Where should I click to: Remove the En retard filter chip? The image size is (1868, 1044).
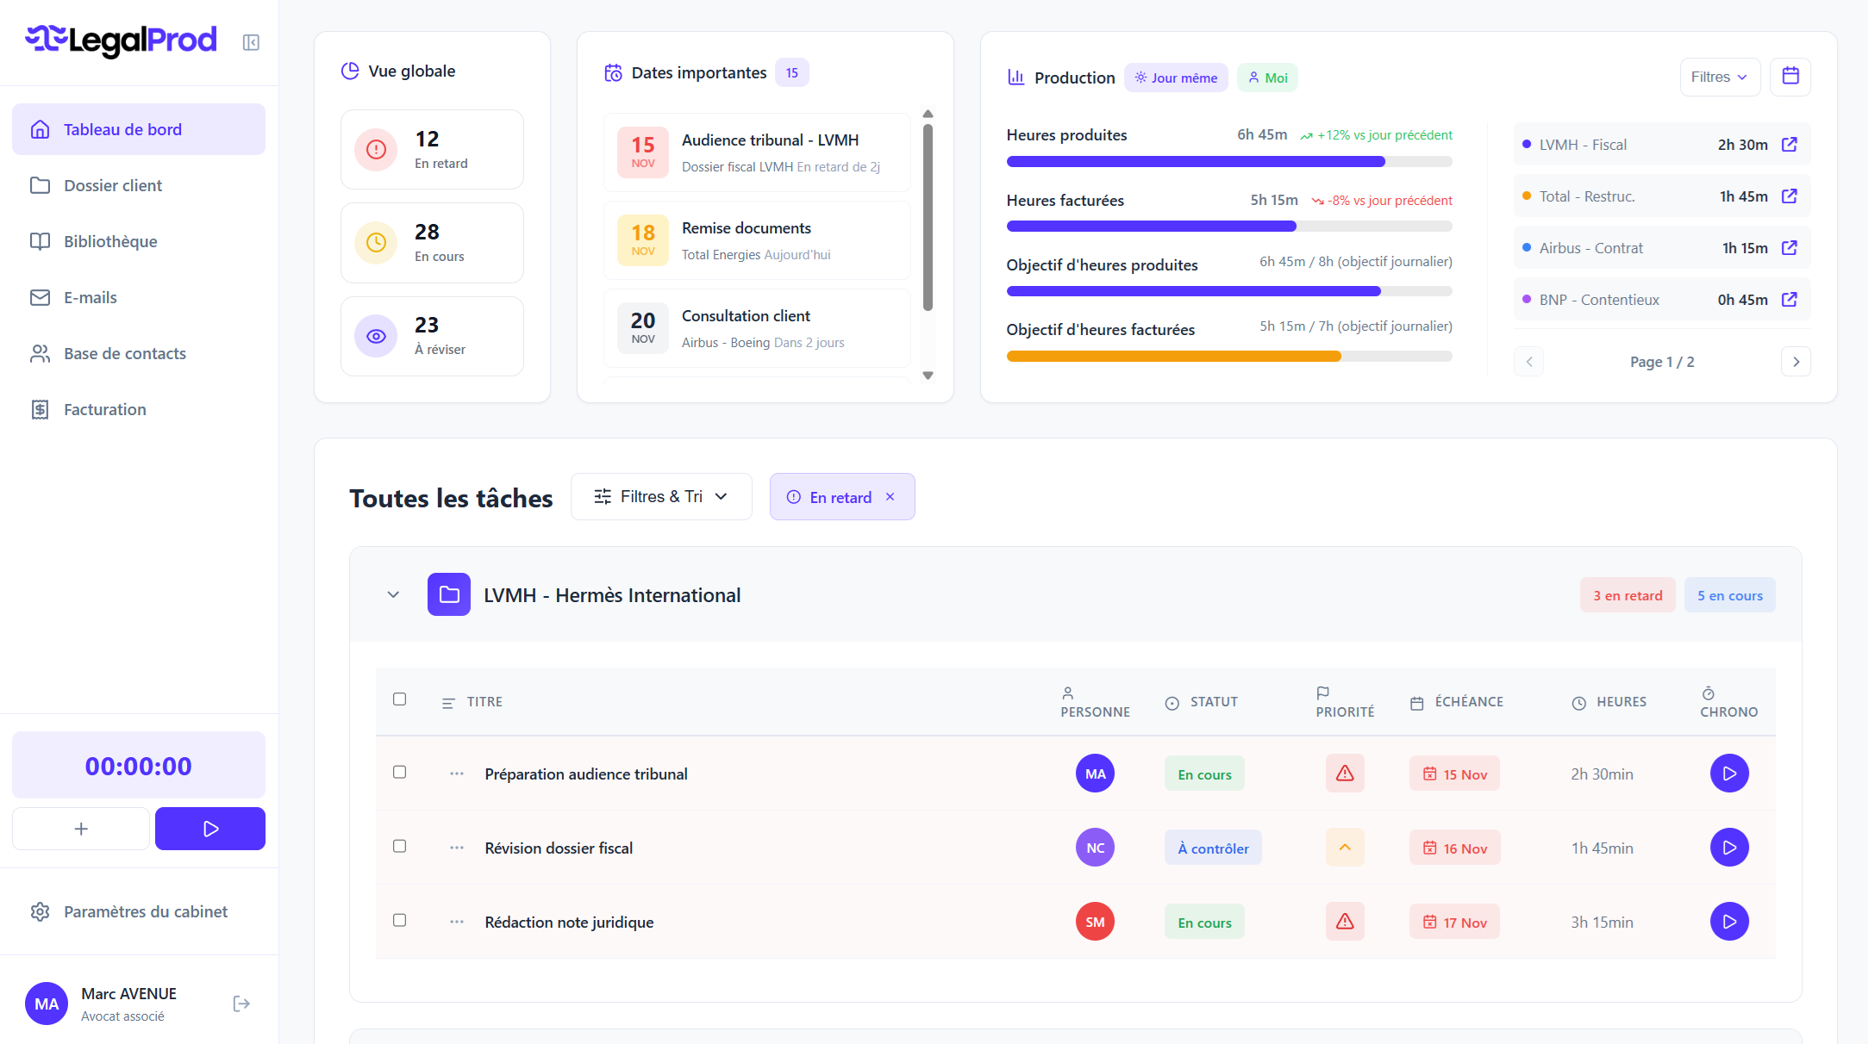pyautogui.click(x=890, y=497)
